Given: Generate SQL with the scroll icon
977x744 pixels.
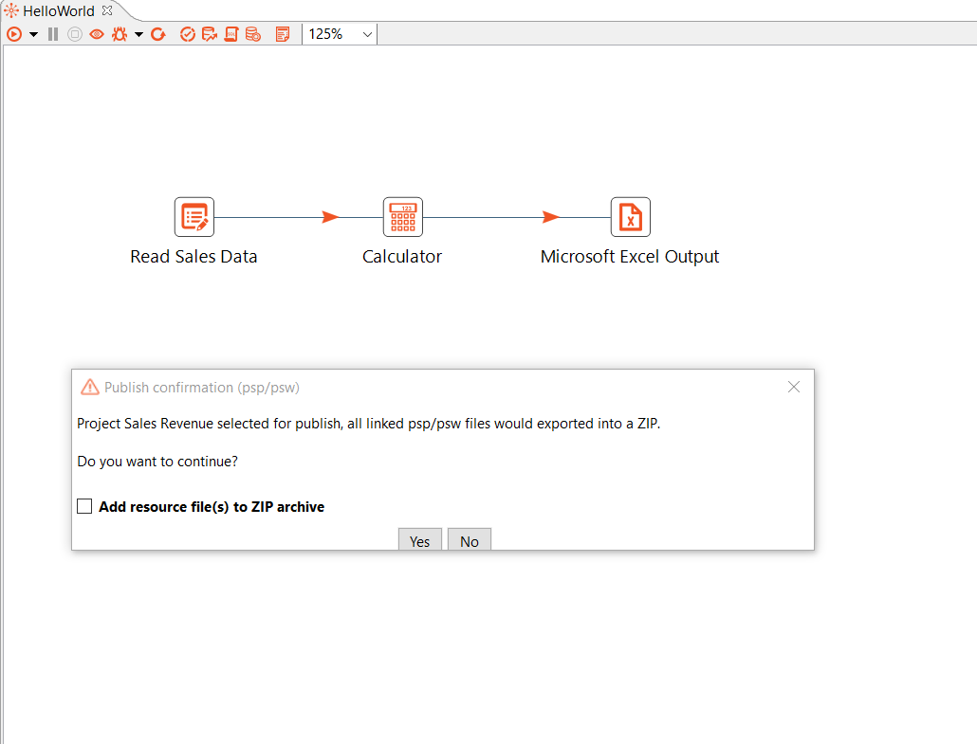Looking at the screenshot, I should tap(231, 34).
